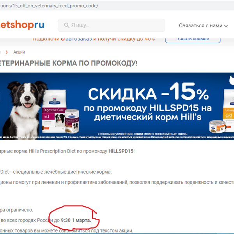Screen dimensions: 234x234
Task: Click the chevron arrow beside "Связаться с нами"
Action: click(226, 26)
